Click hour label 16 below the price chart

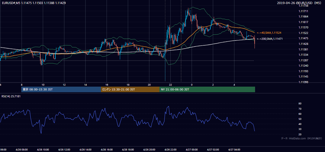[x=107, y=85]
